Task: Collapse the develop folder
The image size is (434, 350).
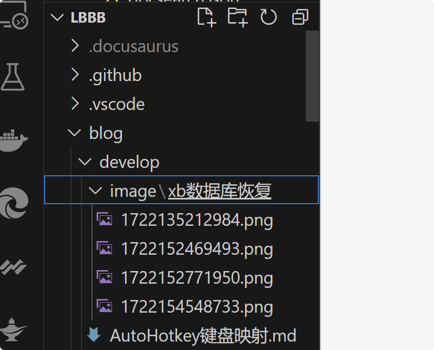Action: [x=129, y=162]
